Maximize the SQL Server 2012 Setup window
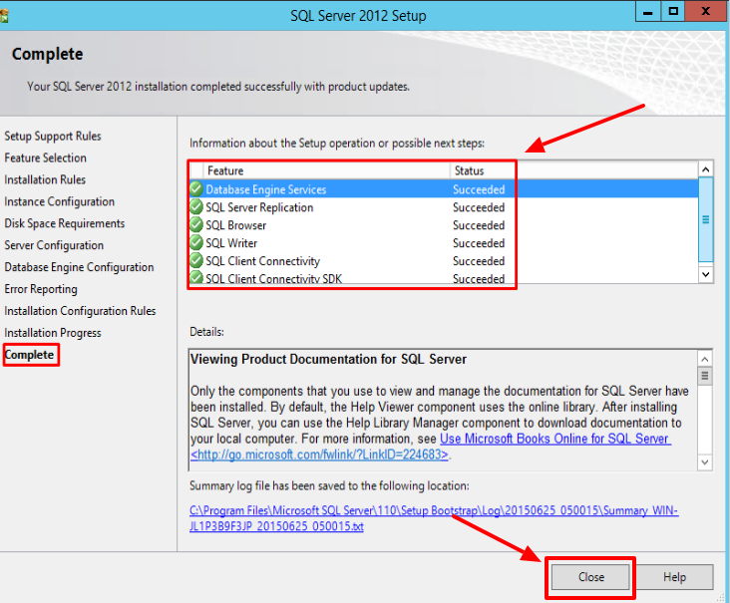This screenshot has height=603, width=730. click(673, 12)
